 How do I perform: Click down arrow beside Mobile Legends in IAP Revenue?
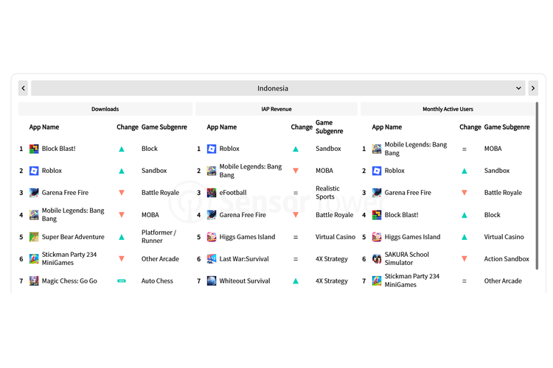[x=296, y=171]
